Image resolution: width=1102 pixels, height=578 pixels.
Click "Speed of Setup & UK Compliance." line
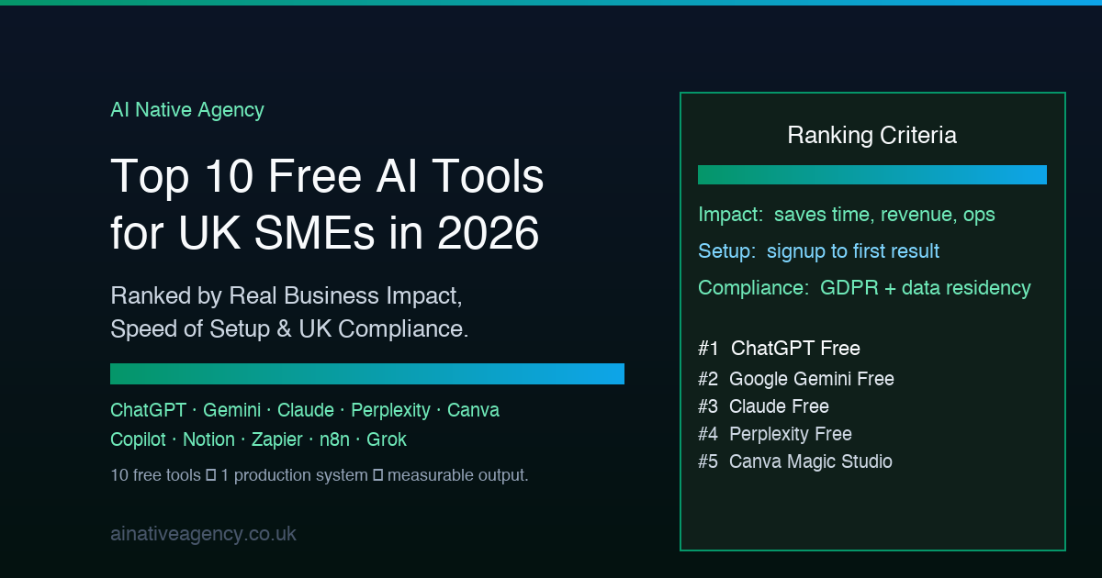289,329
